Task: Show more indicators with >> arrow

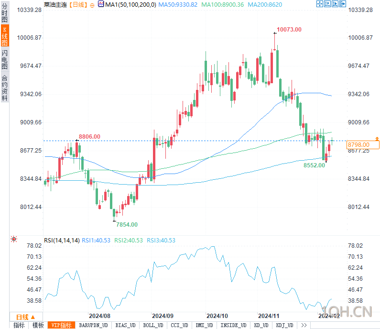Action: (x=304, y=325)
